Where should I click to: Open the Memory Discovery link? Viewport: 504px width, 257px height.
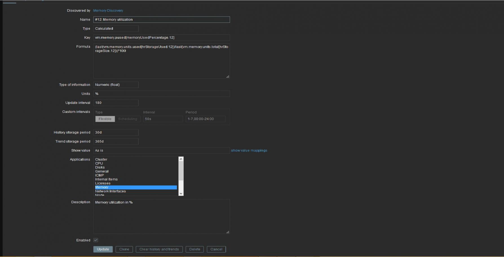tap(108, 10)
